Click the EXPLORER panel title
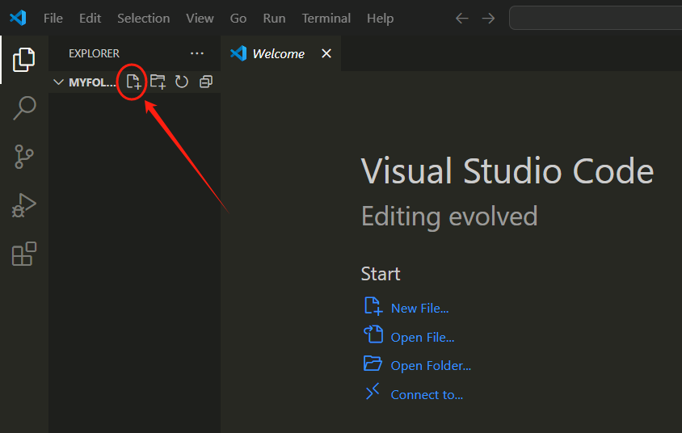This screenshot has height=433, width=682. [x=94, y=53]
